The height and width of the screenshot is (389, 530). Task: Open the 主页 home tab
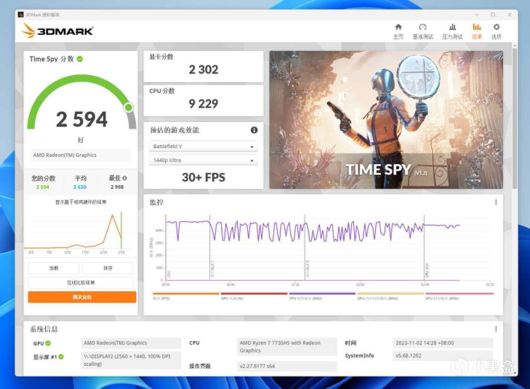coord(398,31)
